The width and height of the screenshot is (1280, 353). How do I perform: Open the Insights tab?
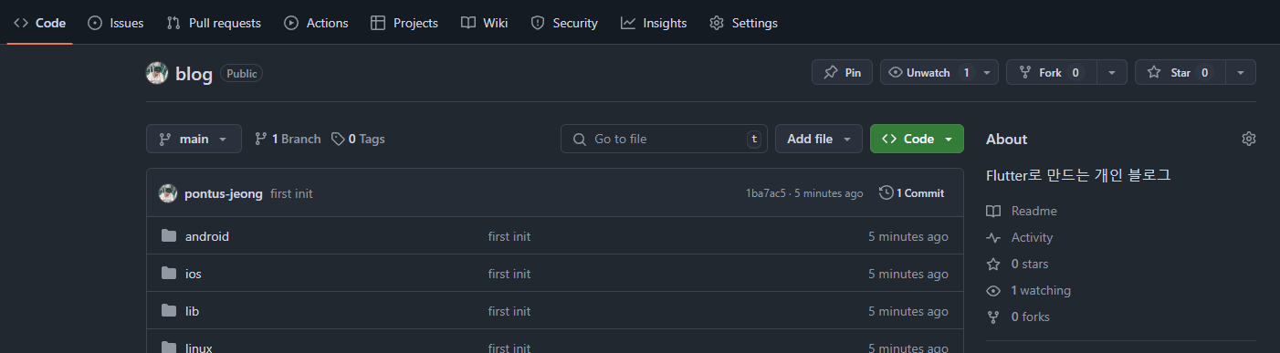(x=654, y=23)
